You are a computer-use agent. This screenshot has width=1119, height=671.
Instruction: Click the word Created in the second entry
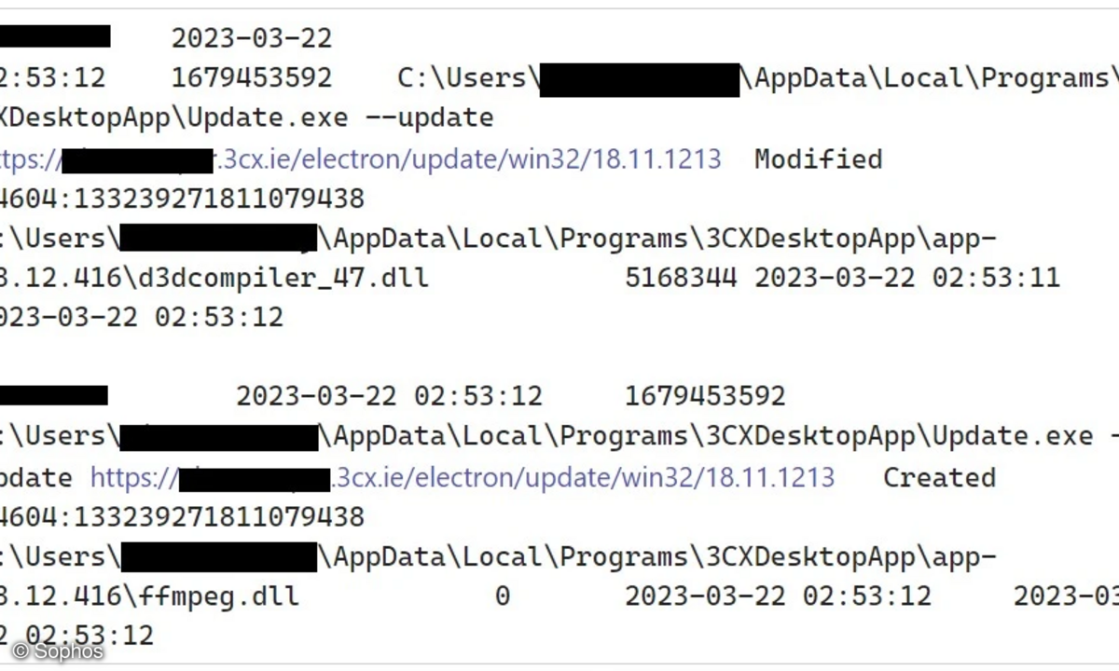(939, 478)
